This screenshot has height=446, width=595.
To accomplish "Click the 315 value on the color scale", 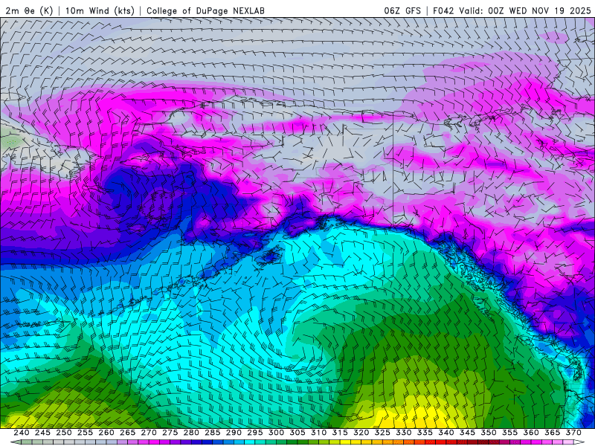I will [340, 433].
